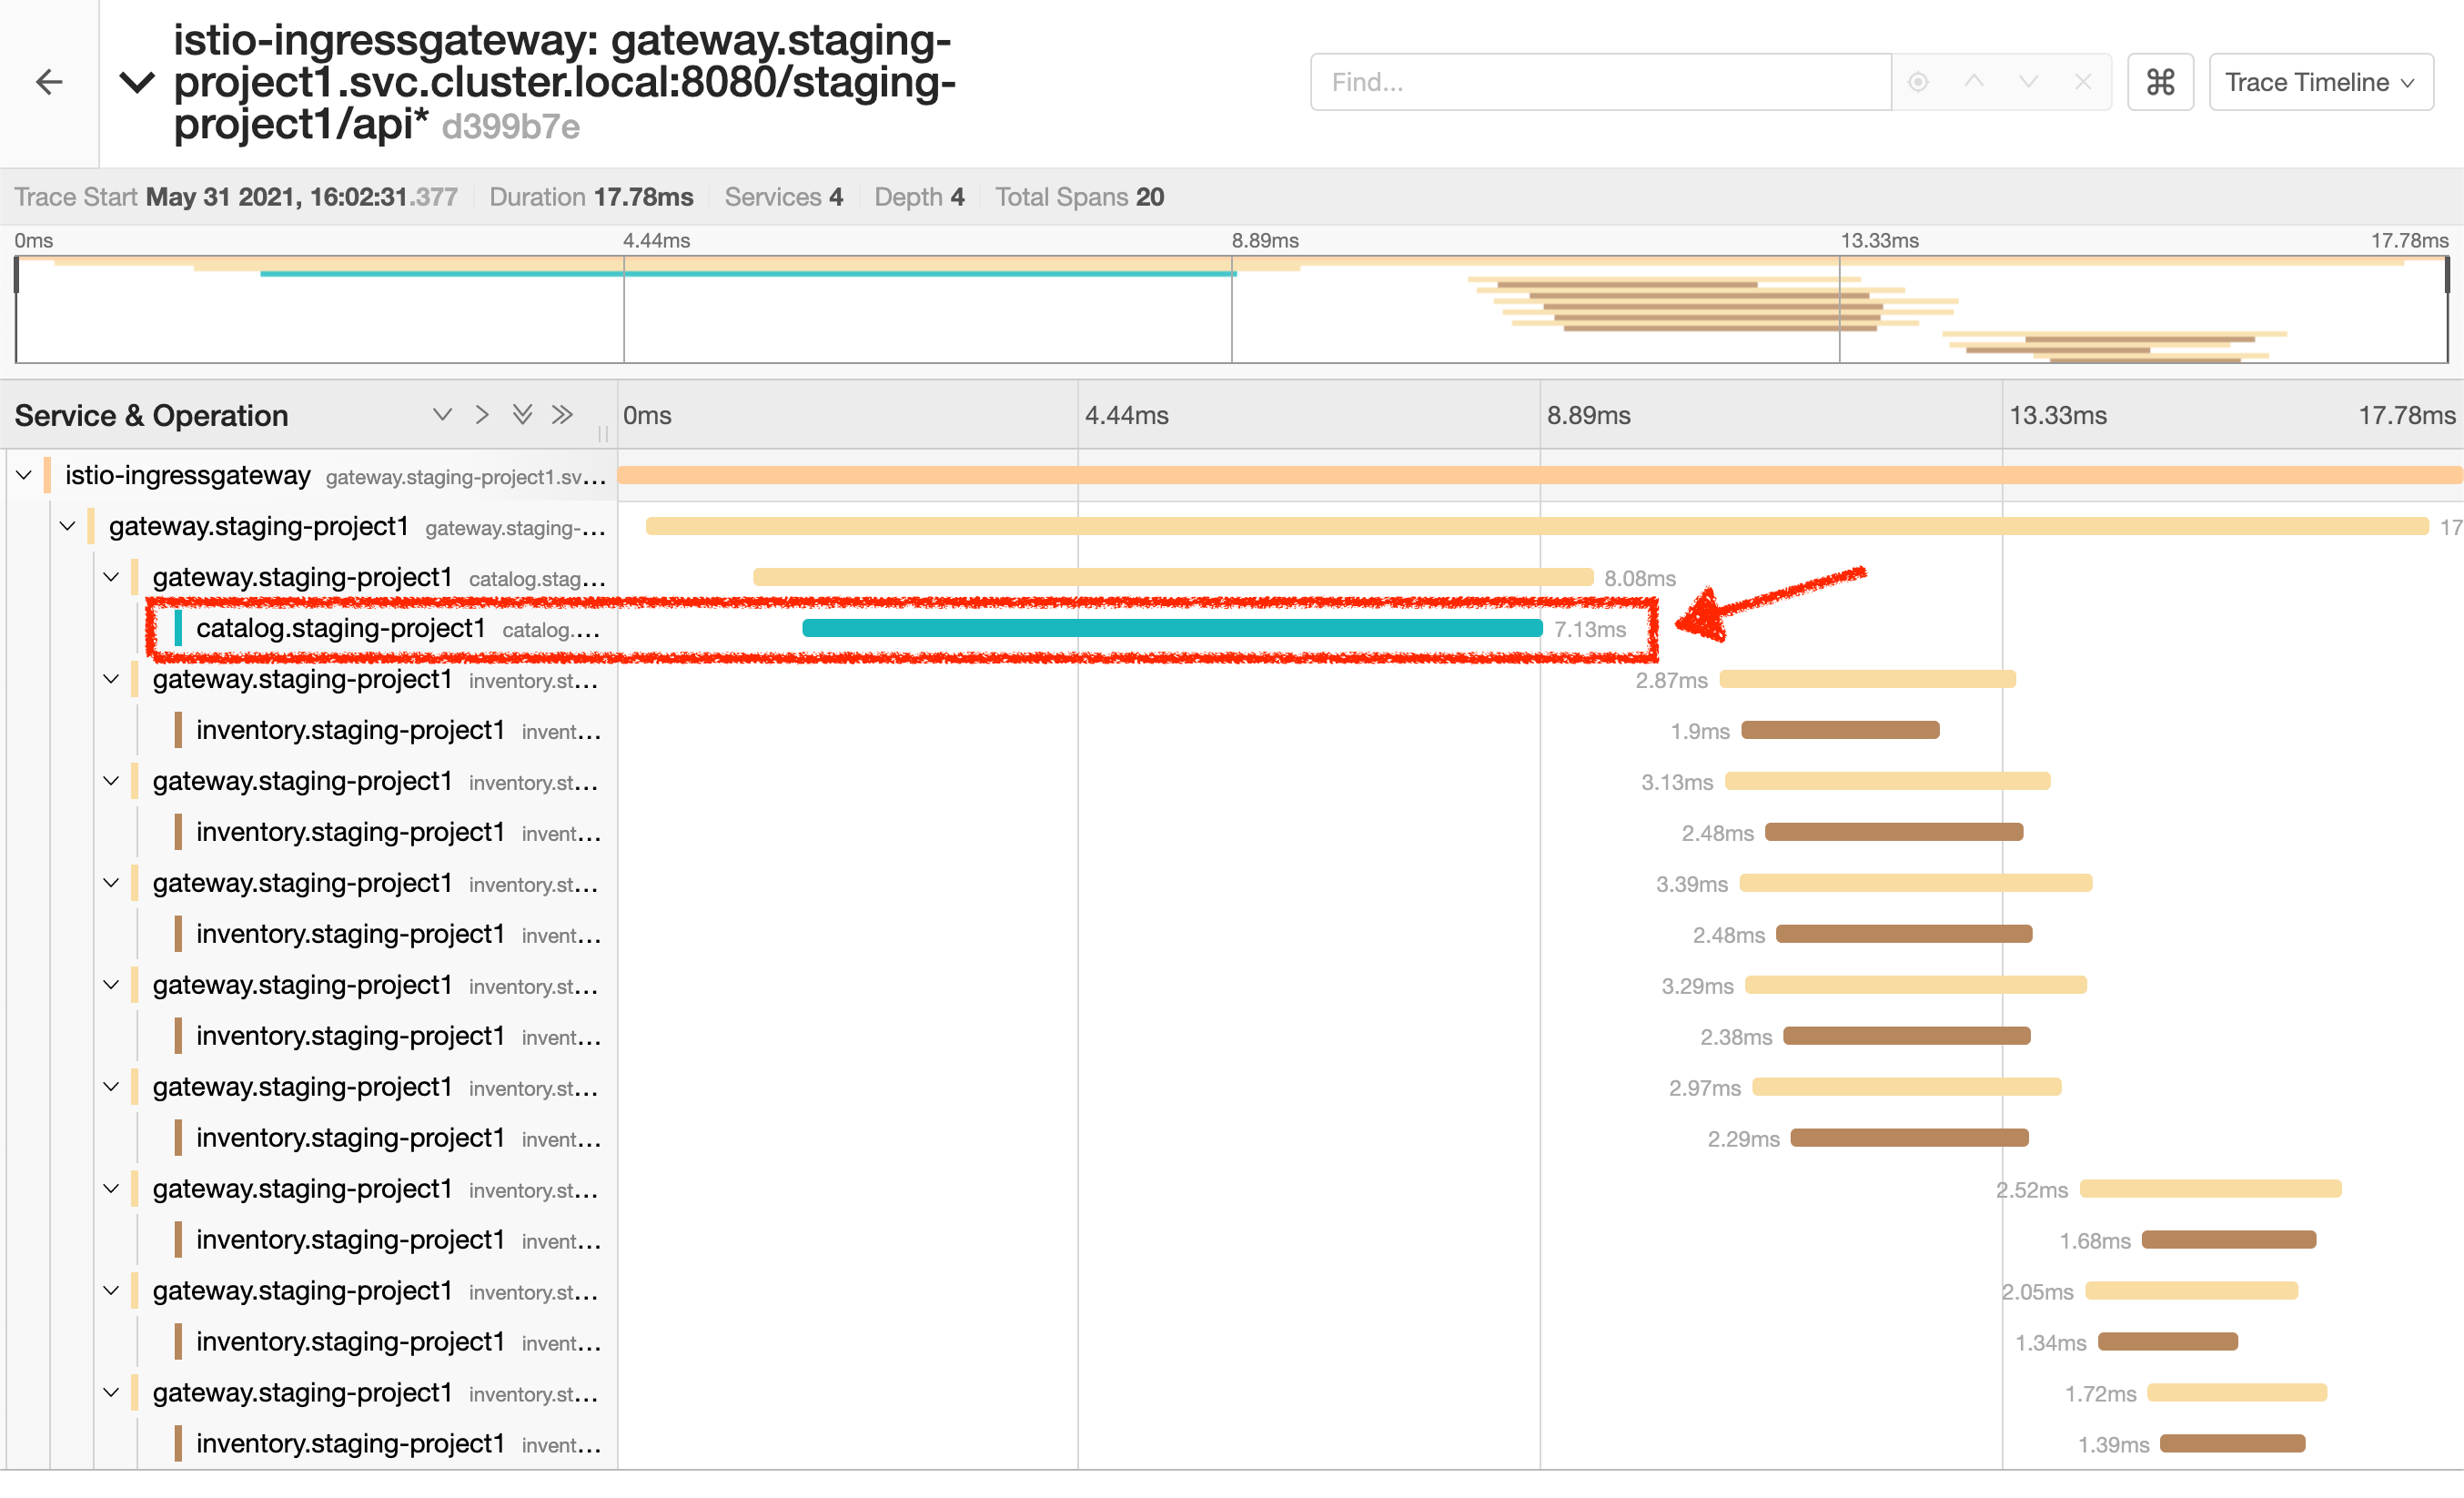
Task: Click the minimap at the 8.89ms marker
Action: 1232,310
